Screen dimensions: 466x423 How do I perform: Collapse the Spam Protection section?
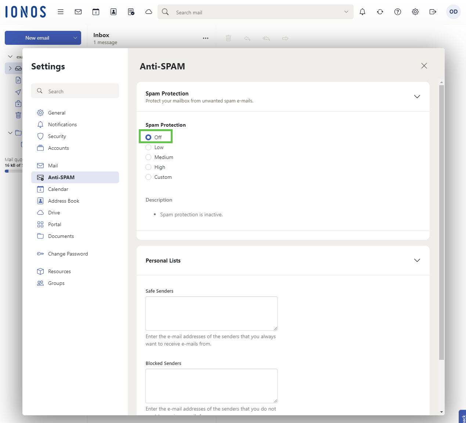tap(417, 97)
